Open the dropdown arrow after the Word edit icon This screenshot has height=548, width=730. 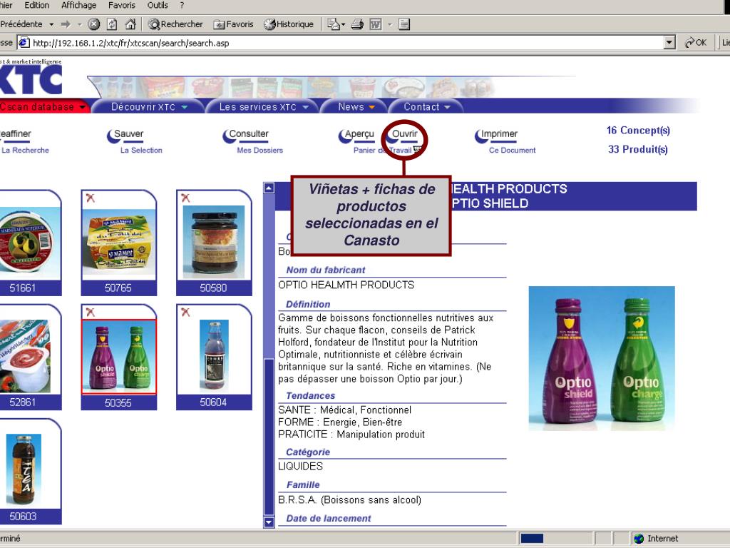(x=390, y=24)
